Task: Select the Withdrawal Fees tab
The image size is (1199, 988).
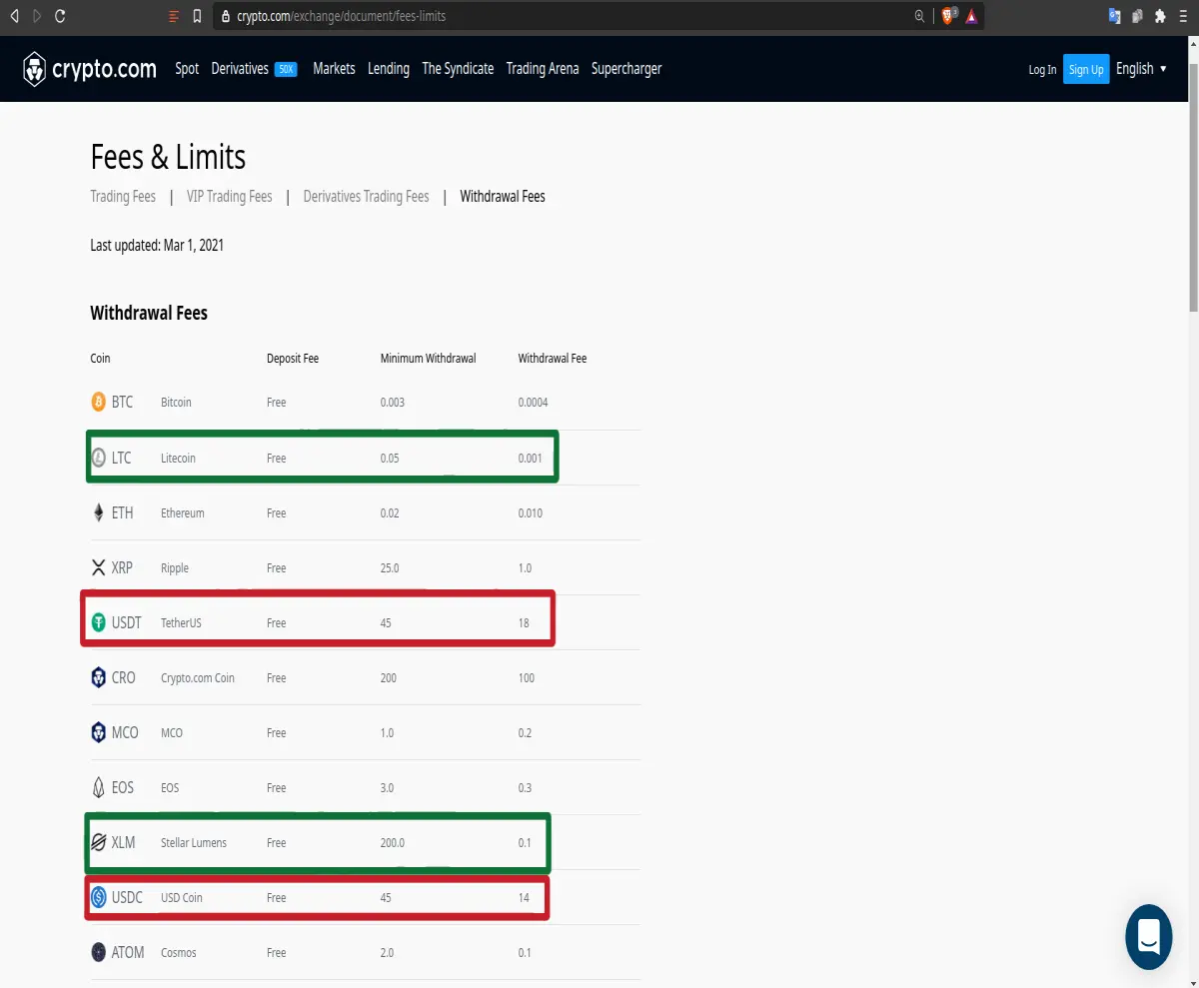Action: (x=503, y=196)
